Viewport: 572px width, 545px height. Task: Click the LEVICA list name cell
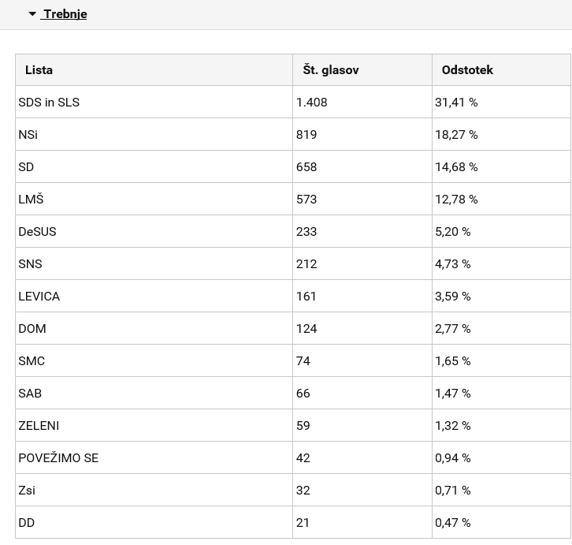pos(154,296)
